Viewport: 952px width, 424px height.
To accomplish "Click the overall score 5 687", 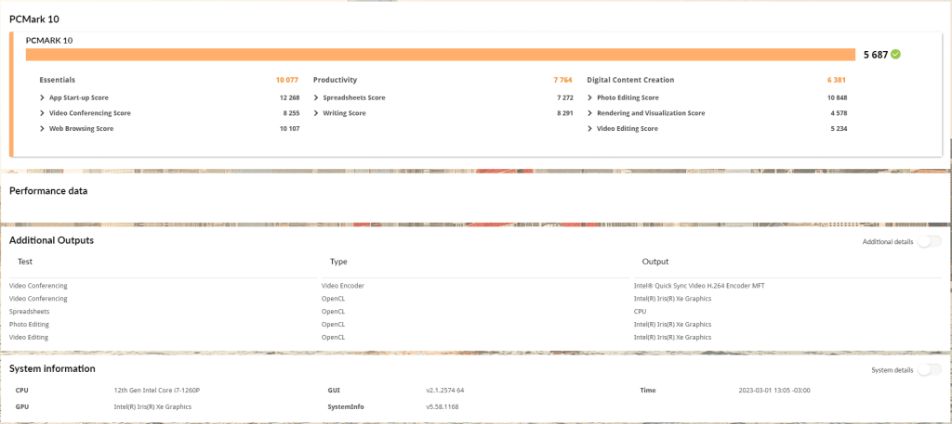I will point(875,55).
